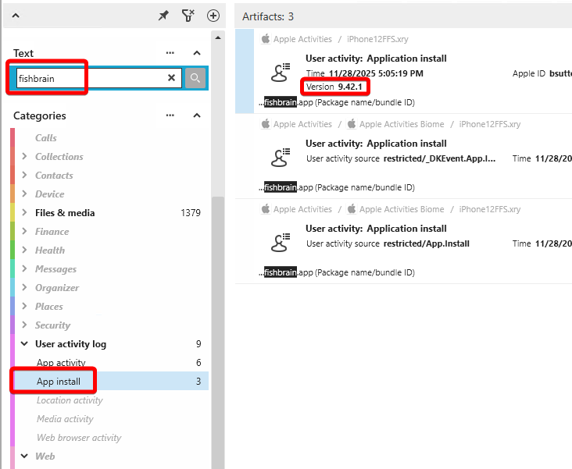Collapse the Text filter section

(x=197, y=53)
